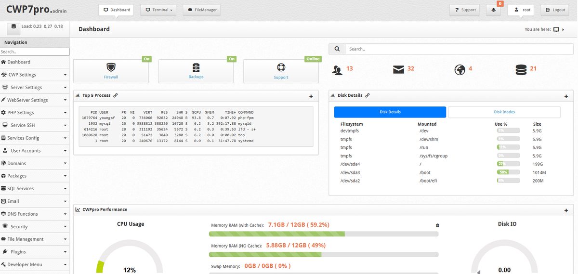
Task: Open the FileManager button
Action: 201,10
